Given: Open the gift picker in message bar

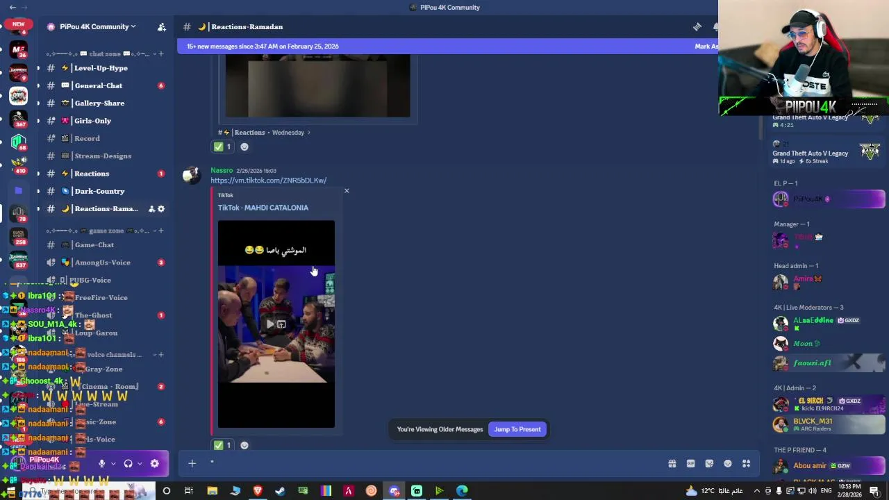Looking at the screenshot, I should tap(672, 464).
